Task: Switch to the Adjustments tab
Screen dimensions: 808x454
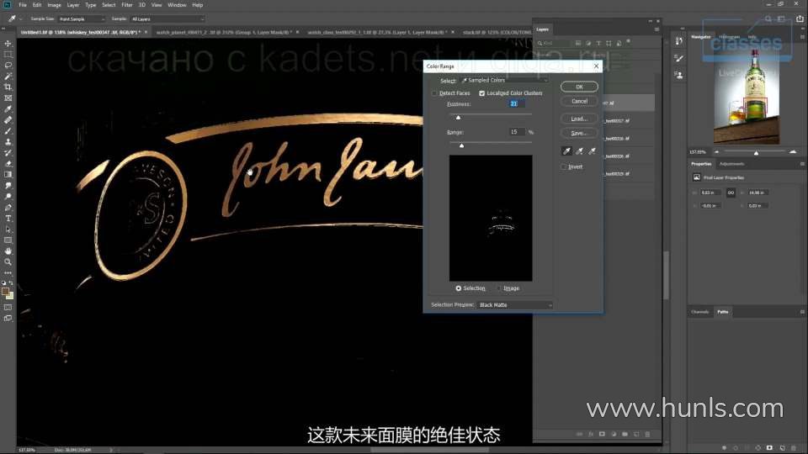Action: point(731,164)
